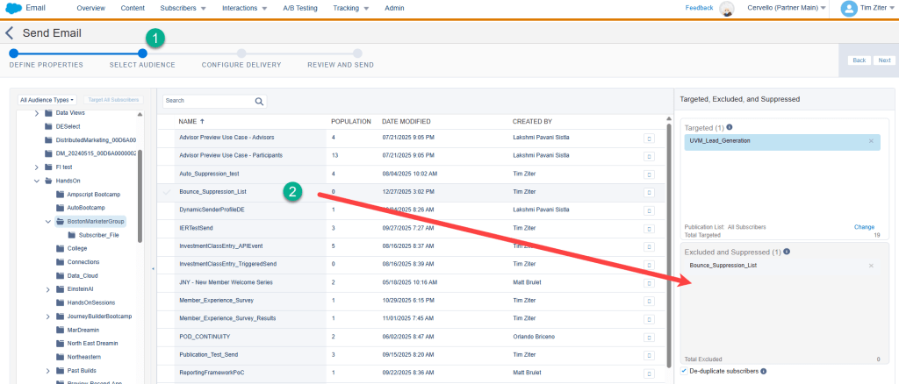Click info icon next to Targeted heading

click(730, 127)
